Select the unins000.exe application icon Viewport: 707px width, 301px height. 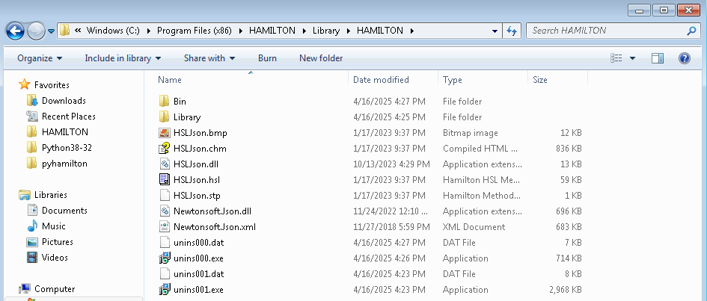coord(165,258)
